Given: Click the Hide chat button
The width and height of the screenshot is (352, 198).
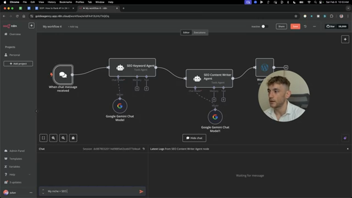Looking at the screenshot, I should tap(194, 138).
